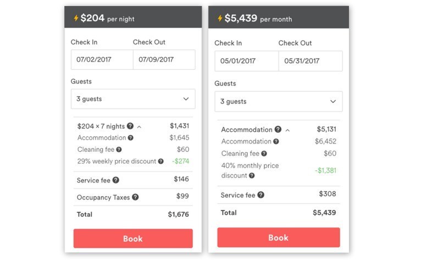The width and height of the screenshot is (422, 266).
Task: Click help icon next to $6,452 Accommodation
Action: click(x=276, y=142)
